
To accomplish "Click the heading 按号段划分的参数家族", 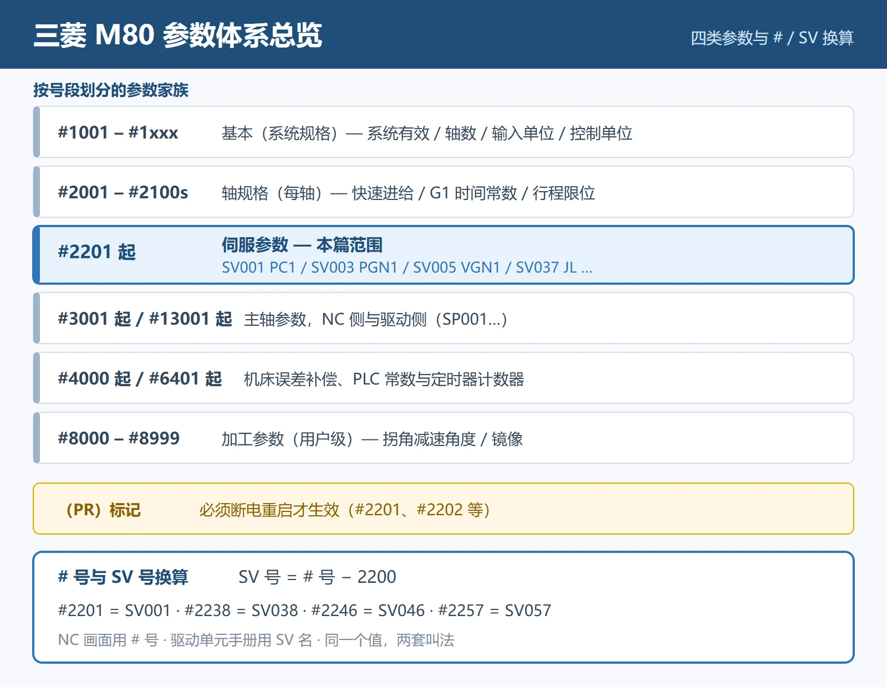I will 111,90.
